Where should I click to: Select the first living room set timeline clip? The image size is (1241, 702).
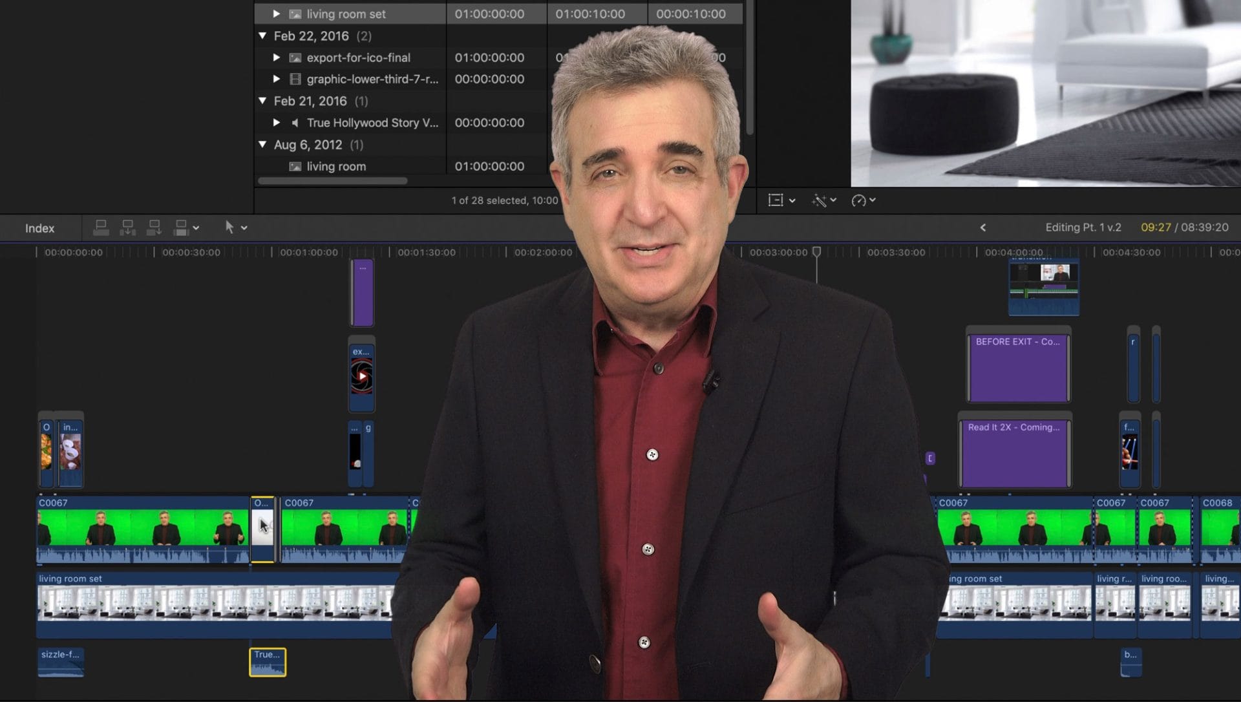(213, 604)
